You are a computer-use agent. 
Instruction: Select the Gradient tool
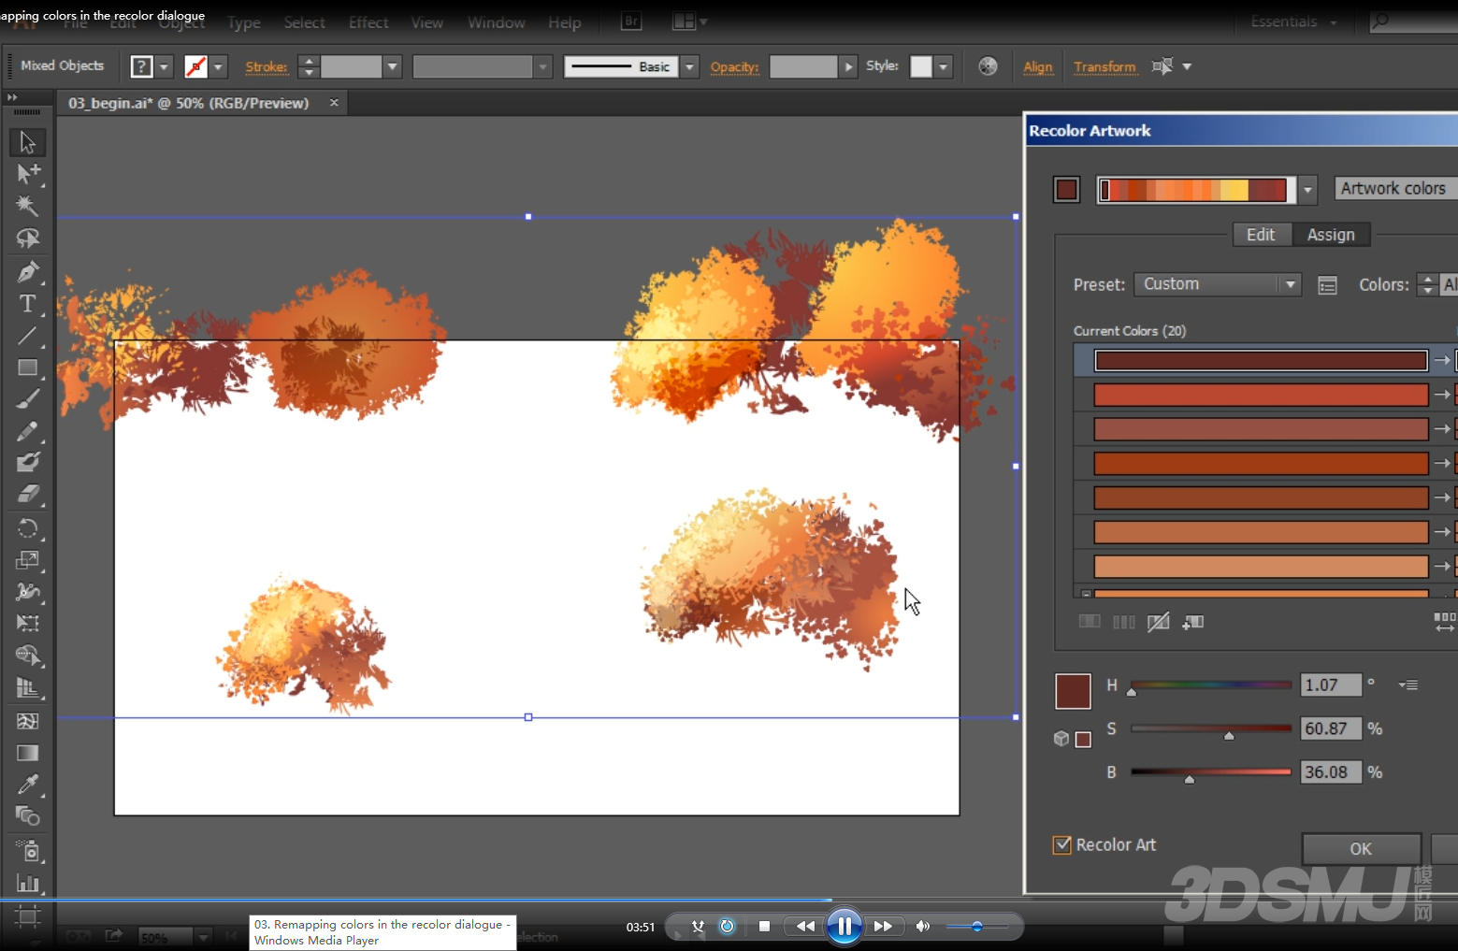tap(27, 753)
